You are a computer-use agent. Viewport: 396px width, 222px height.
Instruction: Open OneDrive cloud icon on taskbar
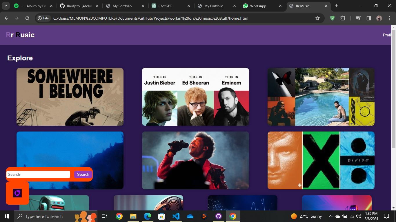pyautogui.click(x=190, y=216)
